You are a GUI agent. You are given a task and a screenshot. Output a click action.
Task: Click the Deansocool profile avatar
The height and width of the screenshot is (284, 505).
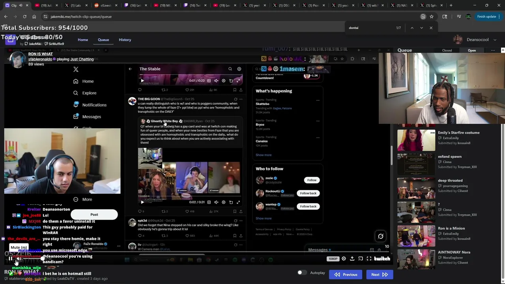[x=458, y=39]
